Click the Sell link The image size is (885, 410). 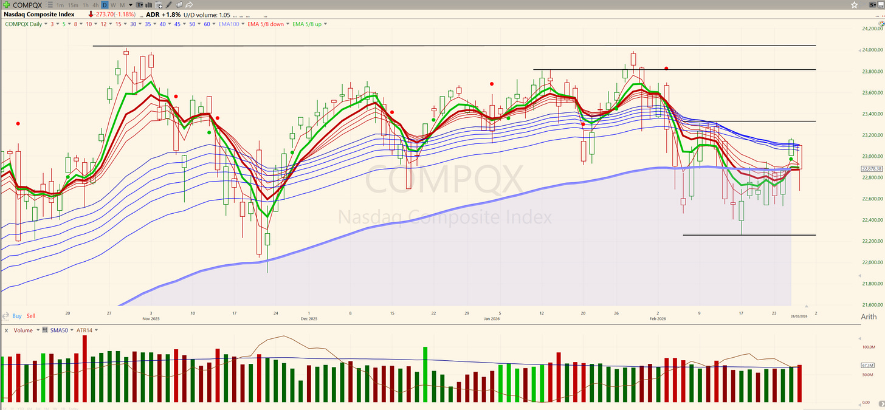pyautogui.click(x=31, y=316)
